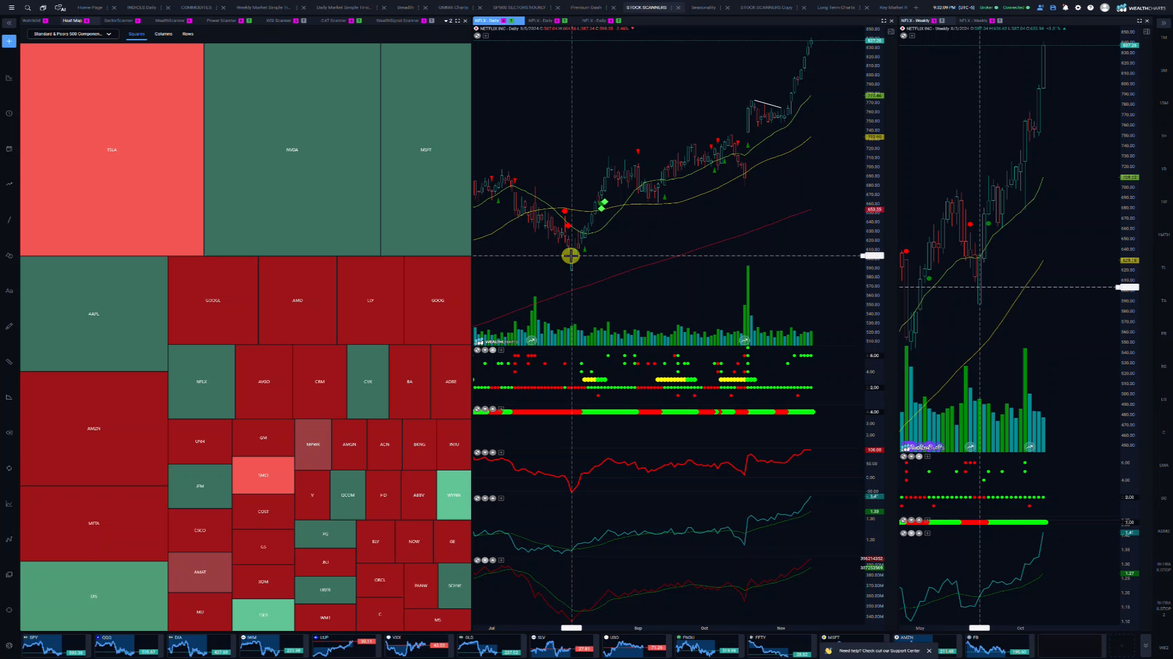The height and width of the screenshot is (659, 1173).
Task: Click the clock icon in left sidebar
Action: pyautogui.click(x=9, y=113)
